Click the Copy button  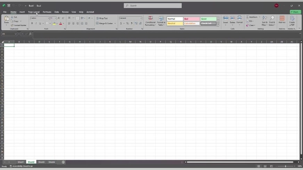click(15, 21)
